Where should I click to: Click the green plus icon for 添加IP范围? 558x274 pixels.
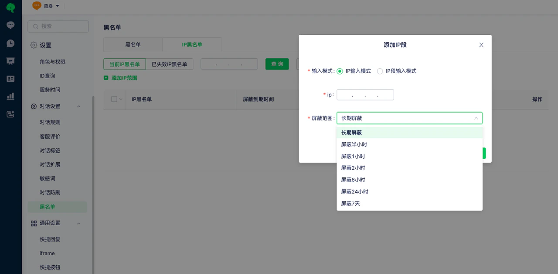click(x=106, y=78)
